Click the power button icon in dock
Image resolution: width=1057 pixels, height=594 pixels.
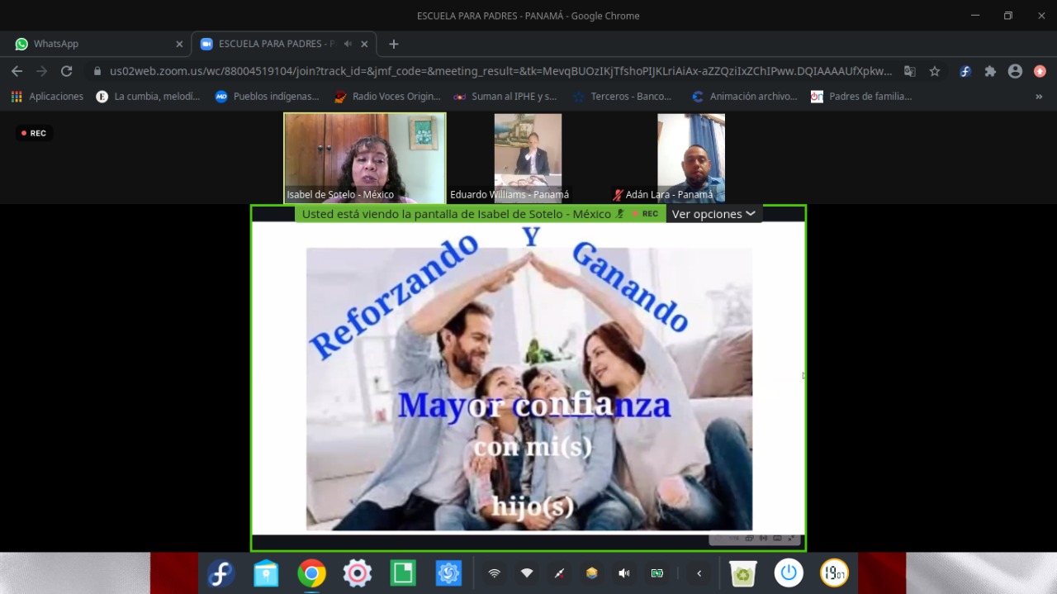click(x=789, y=573)
